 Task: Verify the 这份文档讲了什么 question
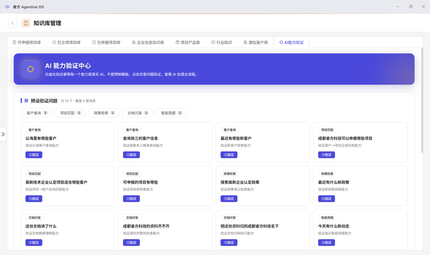tap(34, 243)
